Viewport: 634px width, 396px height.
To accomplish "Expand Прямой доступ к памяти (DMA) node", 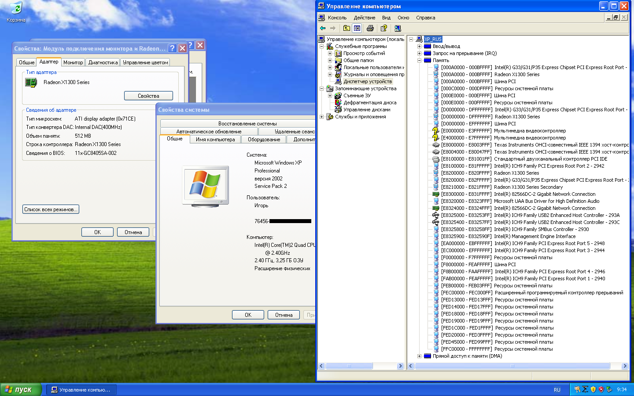I will 419,356.
